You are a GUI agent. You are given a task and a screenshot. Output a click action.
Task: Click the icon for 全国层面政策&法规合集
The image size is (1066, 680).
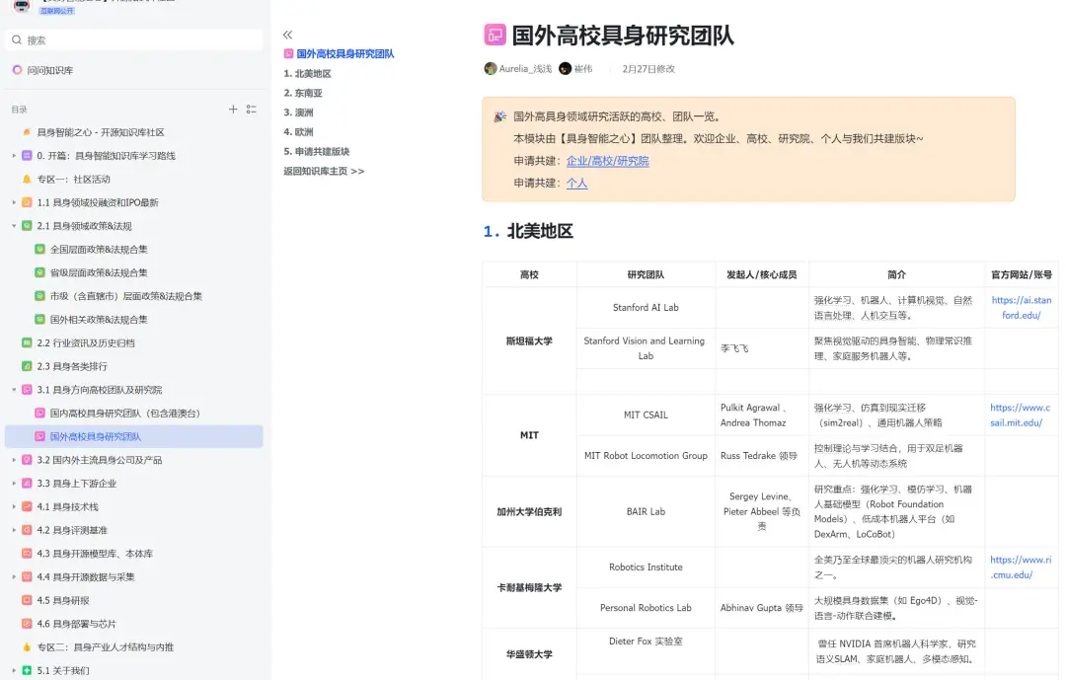tap(40, 249)
